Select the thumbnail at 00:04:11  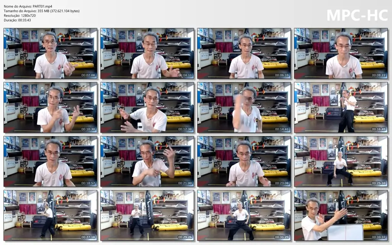click(147, 54)
